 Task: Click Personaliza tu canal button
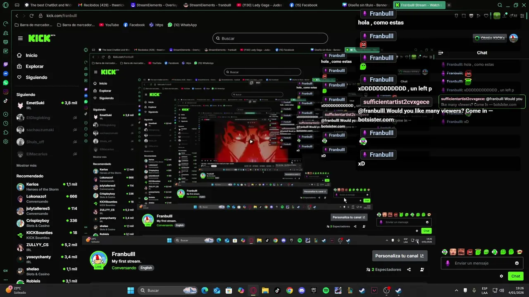[400, 256]
